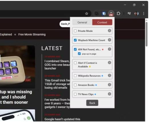Open the Gavin_P user account button
Viewport: 149px width, 122px height.
tap(65, 24)
